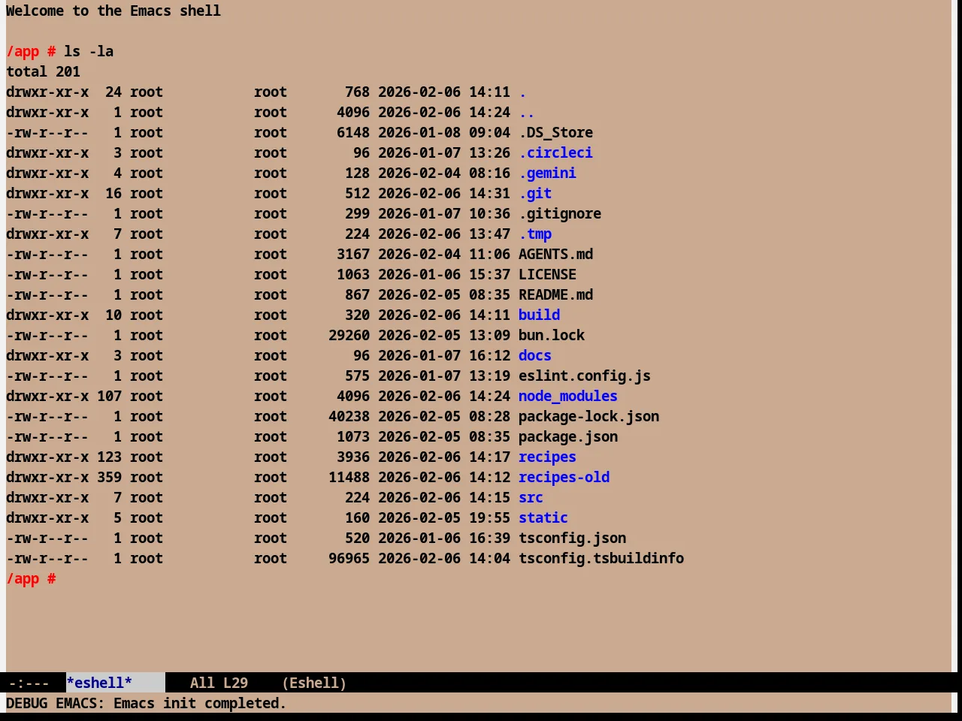Select the AGENTS.md file name
The image size is (962, 721).
pyautogui.click(x=555, y=255)
